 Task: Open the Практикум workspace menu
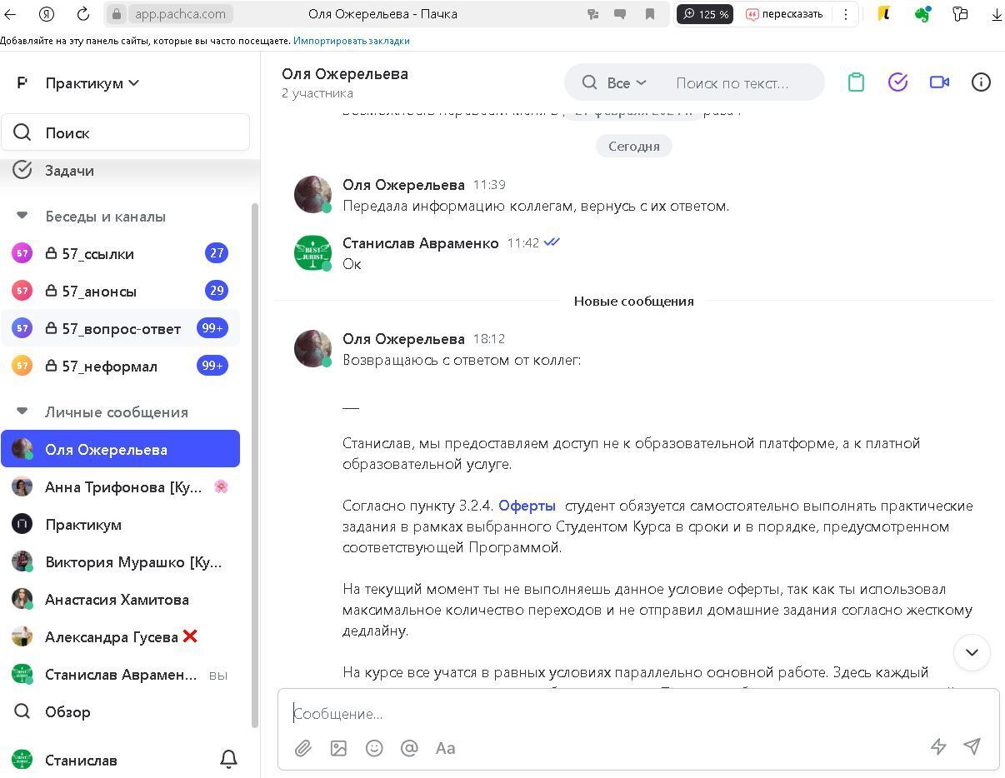click(92, 82)
